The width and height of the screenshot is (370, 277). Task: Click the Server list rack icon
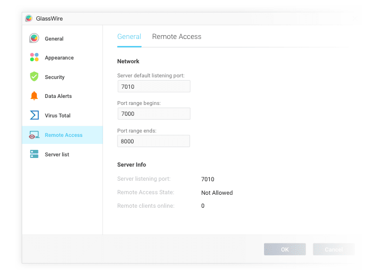[x=34, y=154]
